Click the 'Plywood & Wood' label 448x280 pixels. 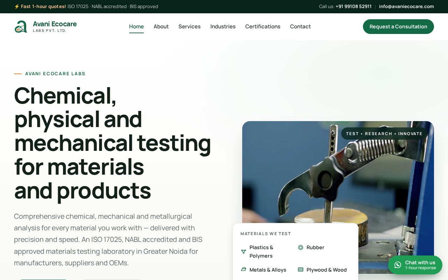pyautogui.click(x=327, y=270)
